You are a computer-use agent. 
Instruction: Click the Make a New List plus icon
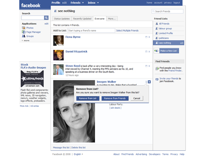[x=156, y=51]
